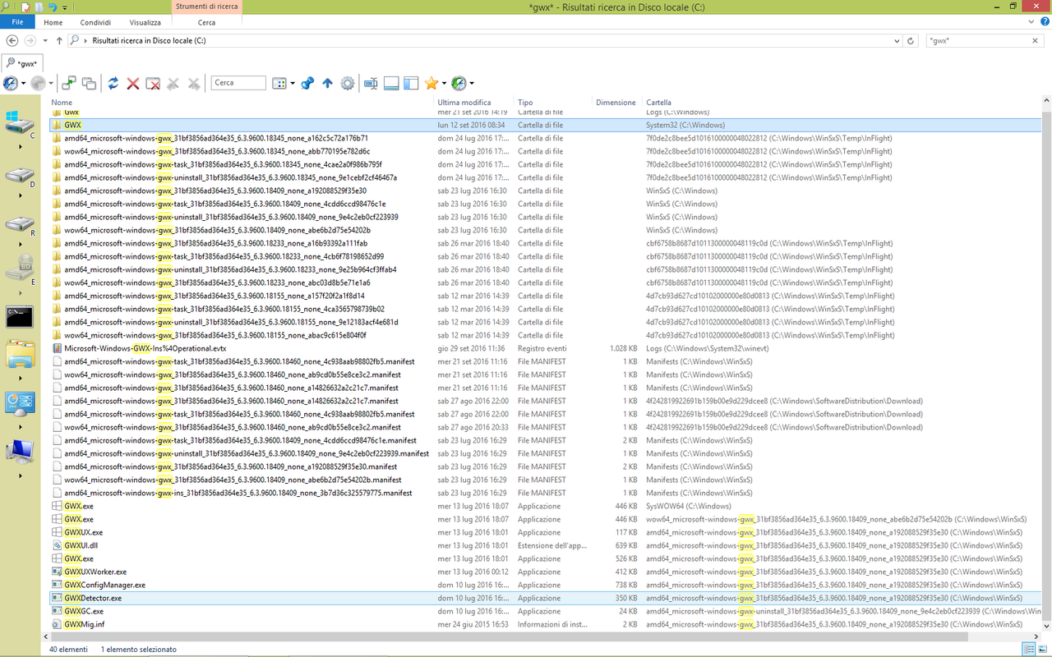Click the navigation back arrow button
Screen dimensions: 1052x657
pyautogui.click(x=12, y=40)
